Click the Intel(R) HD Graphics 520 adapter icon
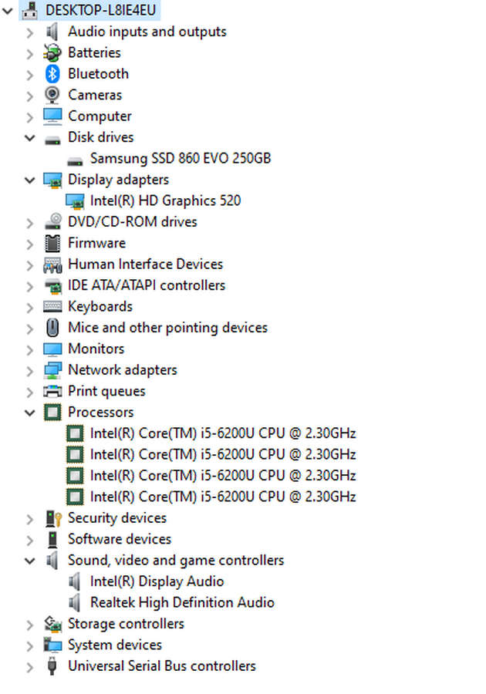This screenshot has width=486, height=694. (75, 200)
